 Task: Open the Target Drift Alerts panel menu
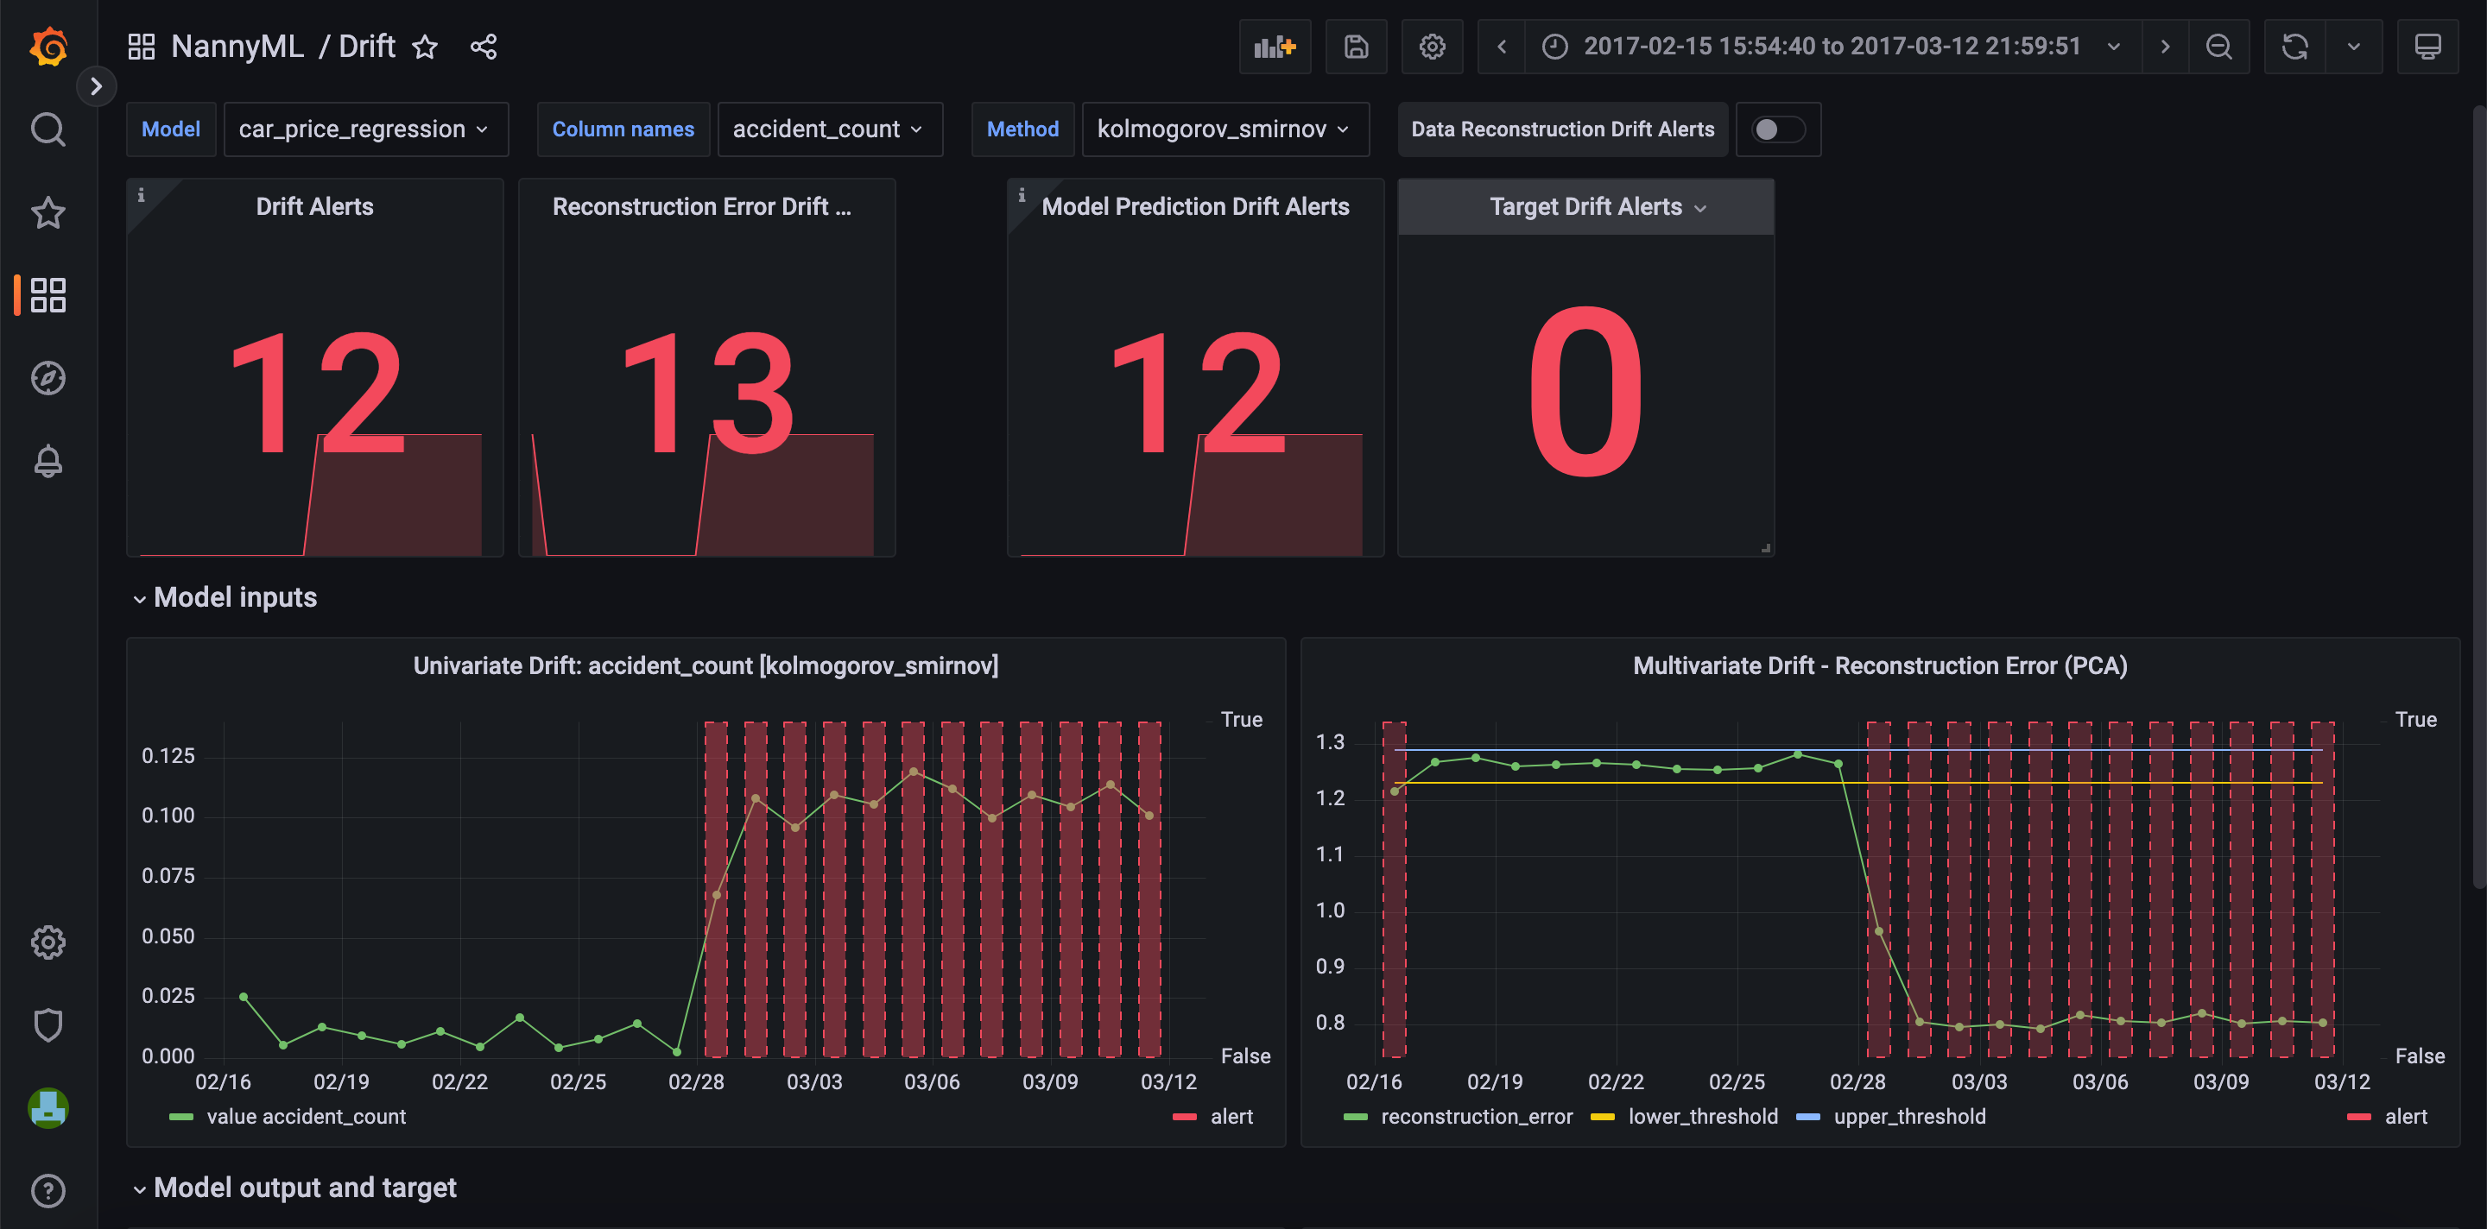pos(1701,206)
